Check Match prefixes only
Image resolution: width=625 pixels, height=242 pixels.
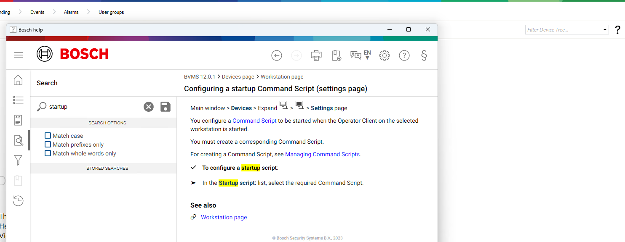point(48,144)
